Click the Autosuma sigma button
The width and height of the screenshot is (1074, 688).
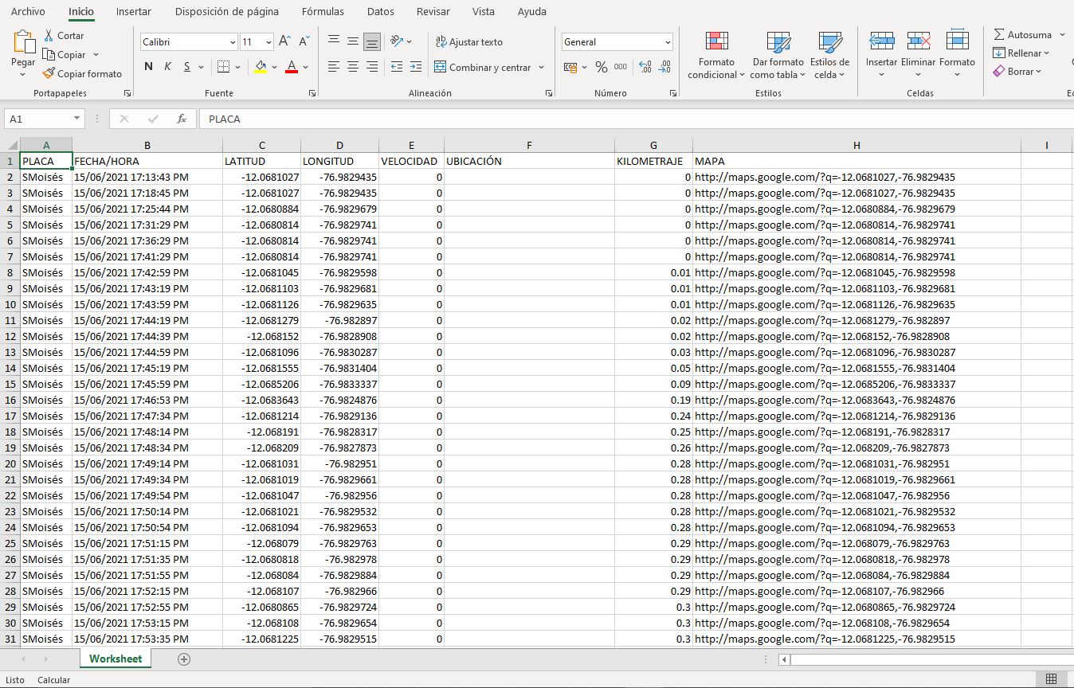tap(1023, 34)
